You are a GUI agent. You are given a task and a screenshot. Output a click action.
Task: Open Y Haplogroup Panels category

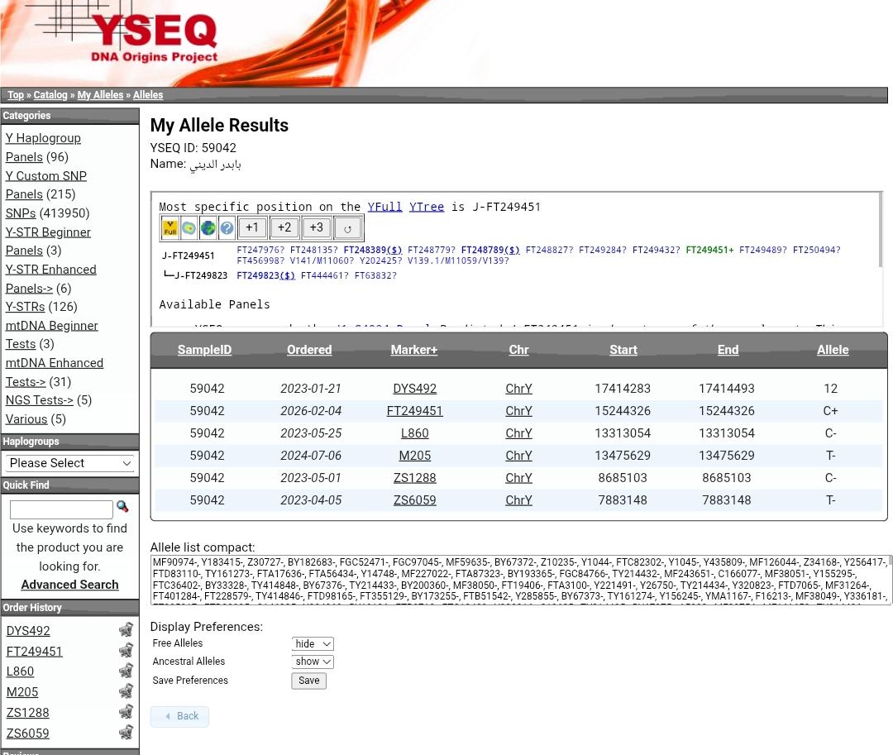[x=43, y=147]
